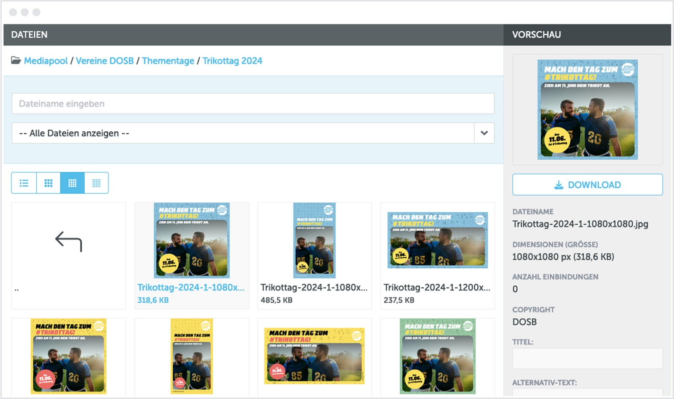674x399 pixels.
Task: Go to Vereine DOSB breadcrumb
Action: tap(104, 61)
